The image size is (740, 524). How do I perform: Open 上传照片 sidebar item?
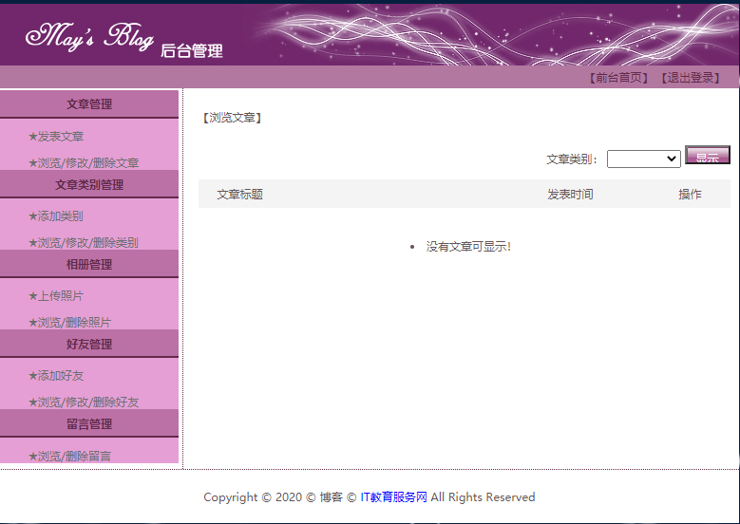56,296
